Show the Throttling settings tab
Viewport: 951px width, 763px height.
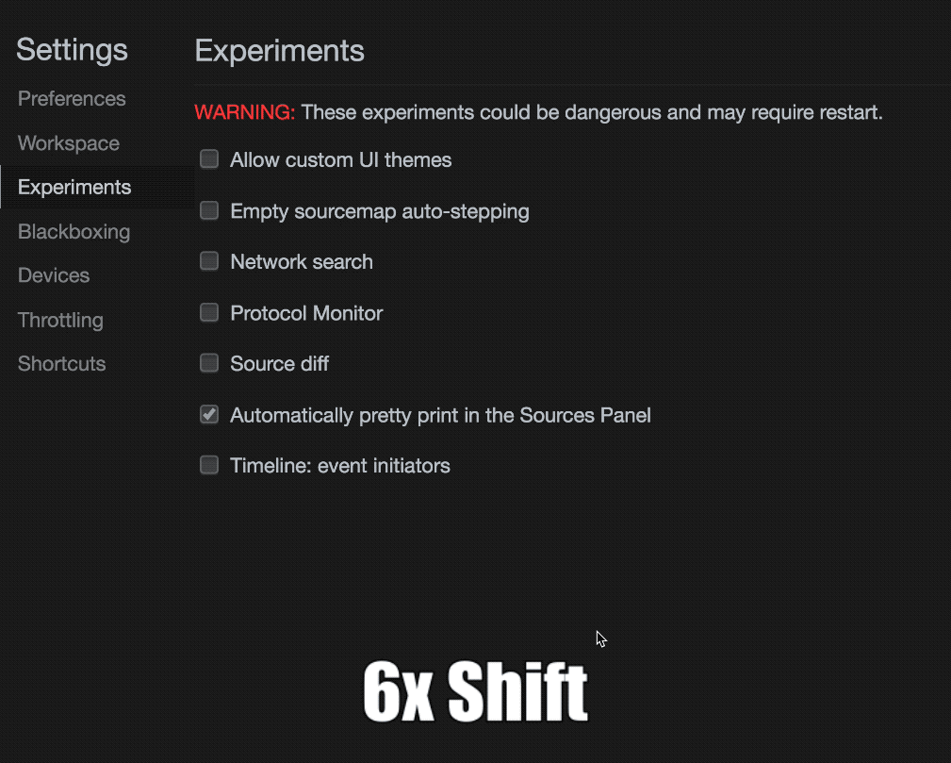click(x=60, y=320)
